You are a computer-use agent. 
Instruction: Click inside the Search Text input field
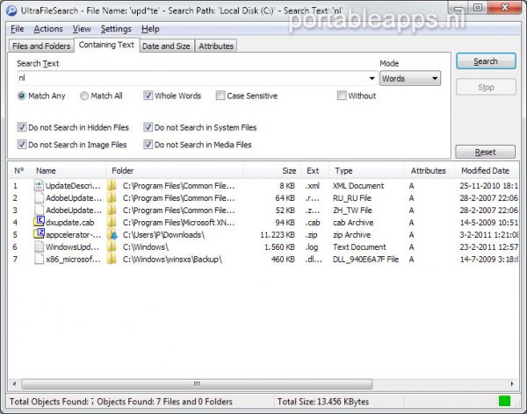click(184, 79)
